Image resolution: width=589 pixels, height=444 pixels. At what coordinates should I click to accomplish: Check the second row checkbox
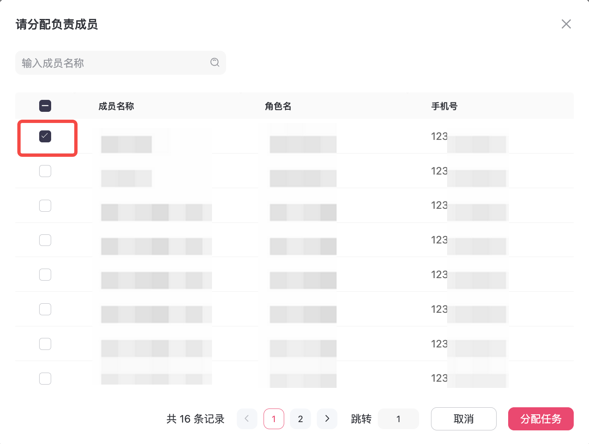click(x=45, y=171)
